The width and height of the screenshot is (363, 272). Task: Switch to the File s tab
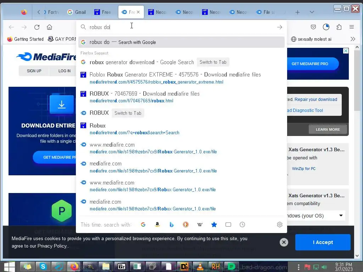[266, 12]
